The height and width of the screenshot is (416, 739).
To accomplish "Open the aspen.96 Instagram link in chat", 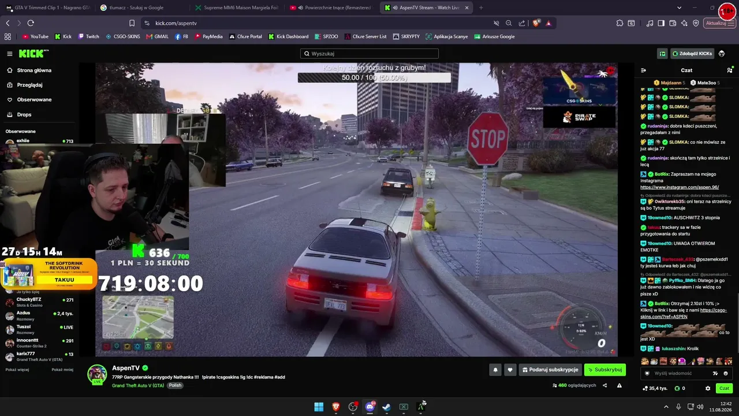I will coord(680,187).
